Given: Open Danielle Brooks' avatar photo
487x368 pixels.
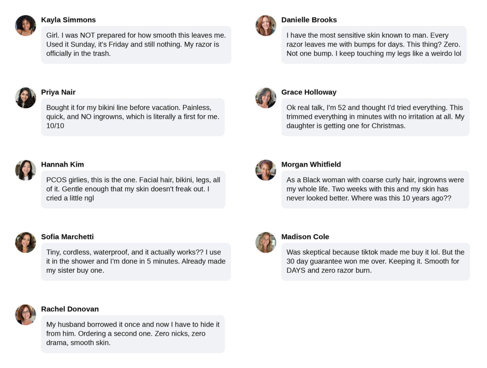Looking at the screenshot, I should [x=266, y=25].
